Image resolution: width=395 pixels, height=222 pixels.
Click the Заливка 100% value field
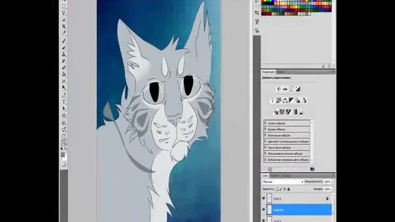(x=327, y=189)
